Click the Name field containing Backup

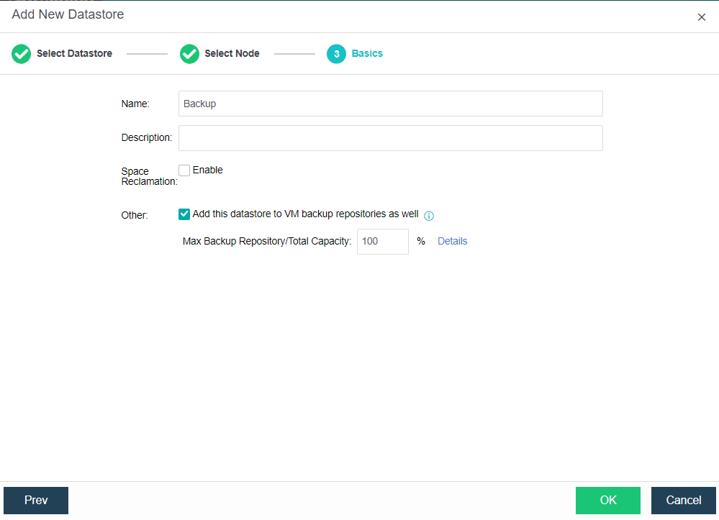[391, 104]
